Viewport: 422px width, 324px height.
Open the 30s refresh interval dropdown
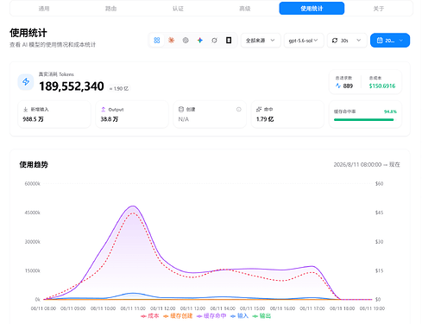[x=347, y=41]
